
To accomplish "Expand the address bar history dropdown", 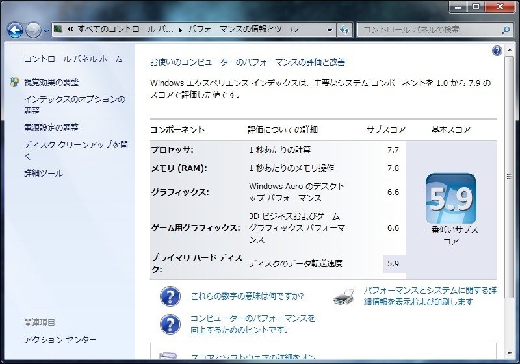I will [330, 30].
